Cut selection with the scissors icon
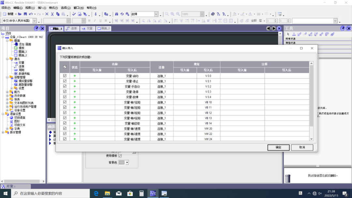The height and width of the screenshot is (198, 352). (x=52, y=14)
